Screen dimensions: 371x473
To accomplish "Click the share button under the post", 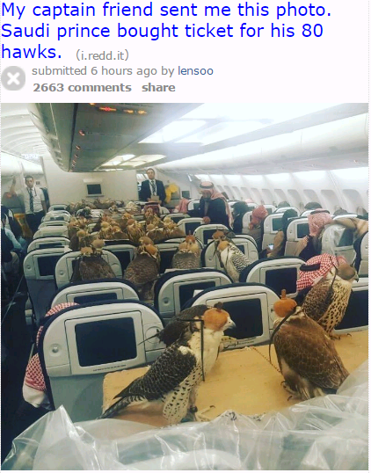I will pos(158,88).
